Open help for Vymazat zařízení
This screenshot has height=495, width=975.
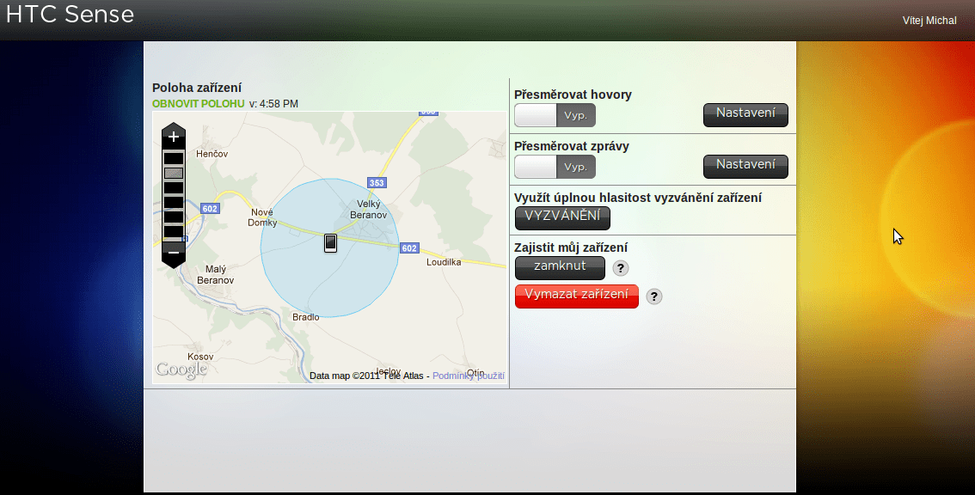pyautogui.click(x=653, y=296)
